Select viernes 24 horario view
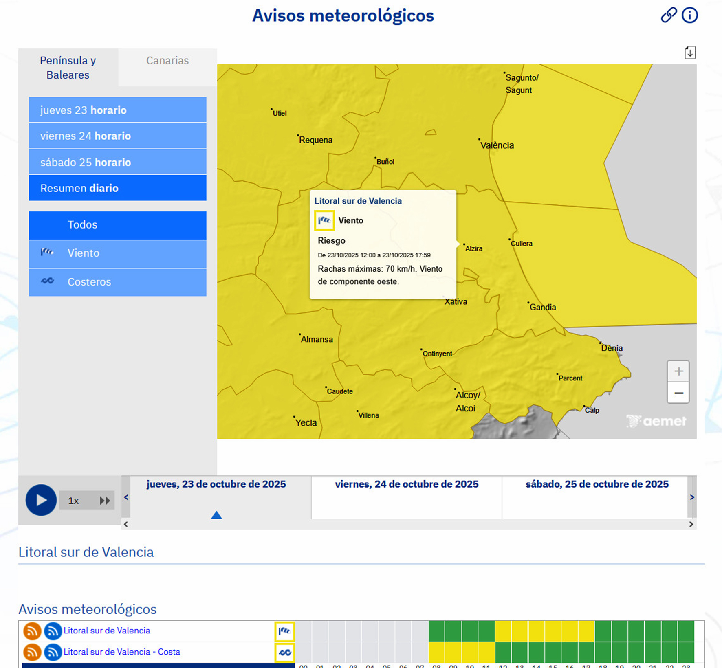This screenshot has height=668, width=722. point(117,136)
